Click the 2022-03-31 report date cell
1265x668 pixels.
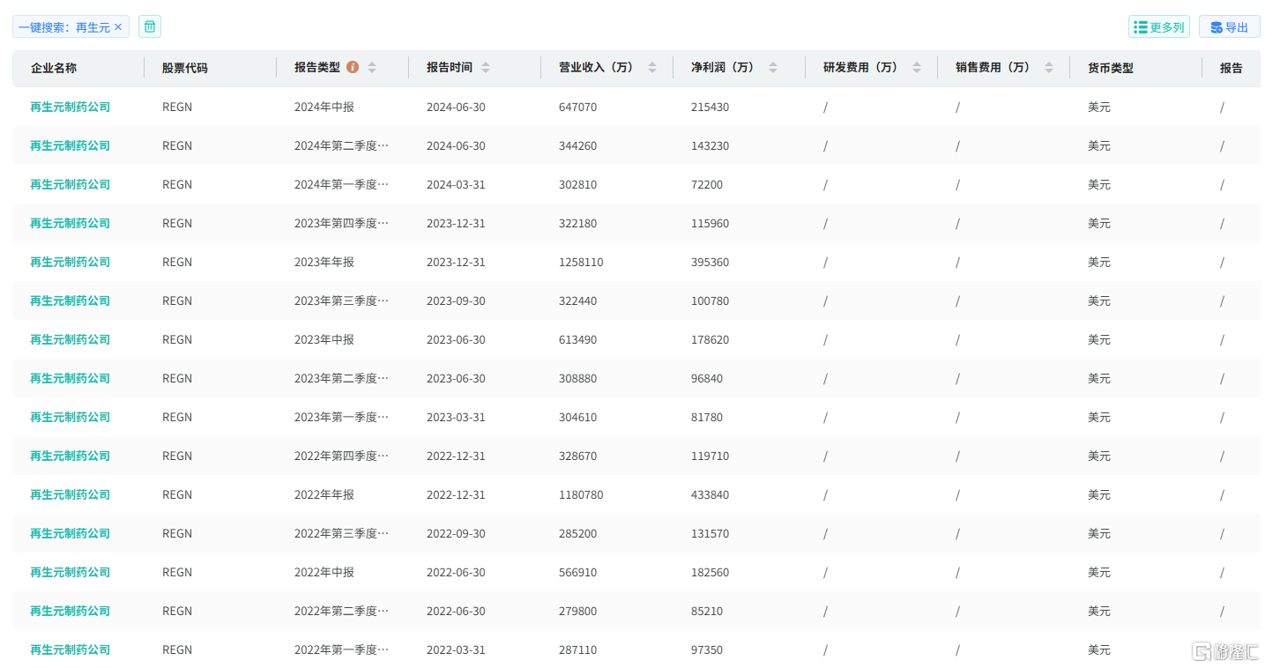coord(456,649)
